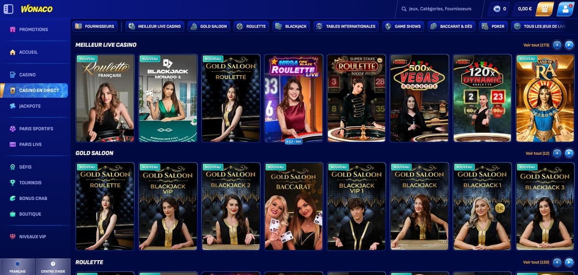The height and width of the screenshot is (275, 578).
Task: Select Tous les jeux de live tab
Action: pyautogui.click(x=540, y=26)
